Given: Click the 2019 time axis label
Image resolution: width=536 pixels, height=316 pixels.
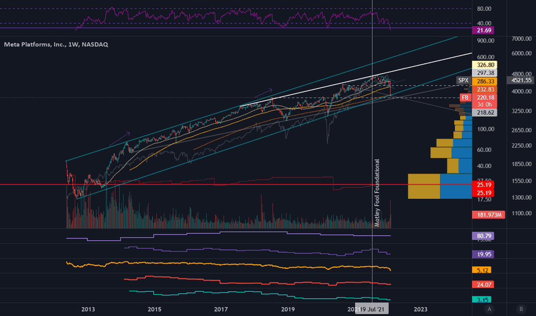Looking at the screenshot, I should point(288,309).
